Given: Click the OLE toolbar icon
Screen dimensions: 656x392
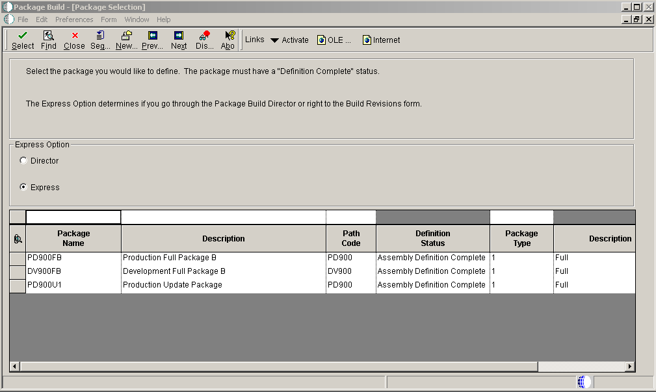Looking at the screenshot, I should [330, 40].
